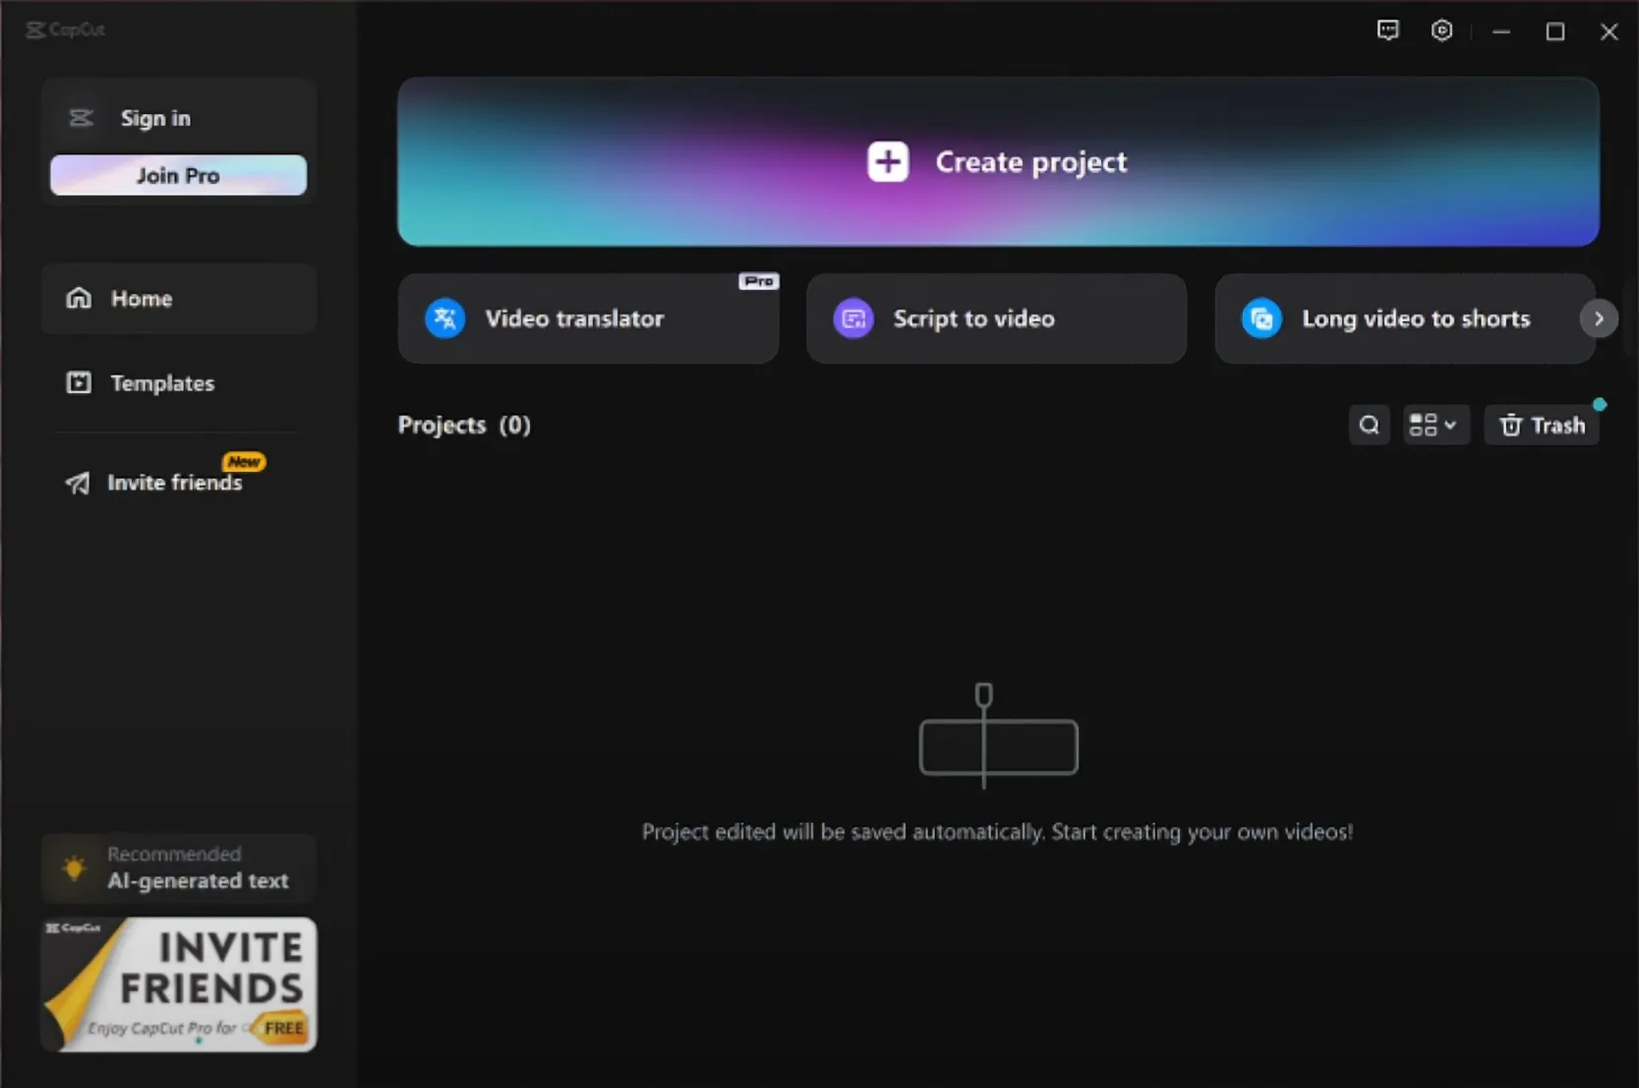1639x1088 pixels.
Task: Click the Projects (0) heading
Action: (464, 425)
